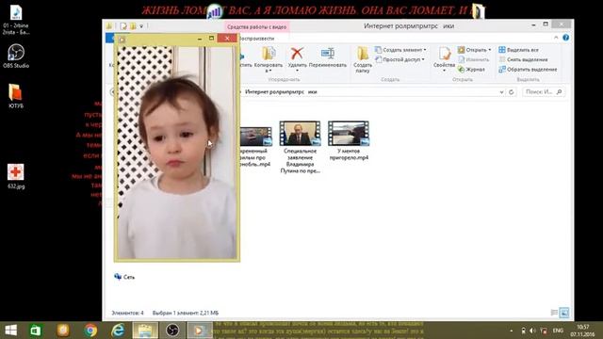
Task: Launch Google Chrome from the taskbar
Action: (90, 331)
